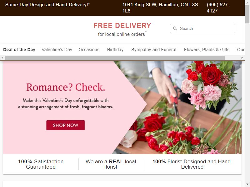
Task: Click the page vertical scrollbar thumb
Action: point(247,14)
